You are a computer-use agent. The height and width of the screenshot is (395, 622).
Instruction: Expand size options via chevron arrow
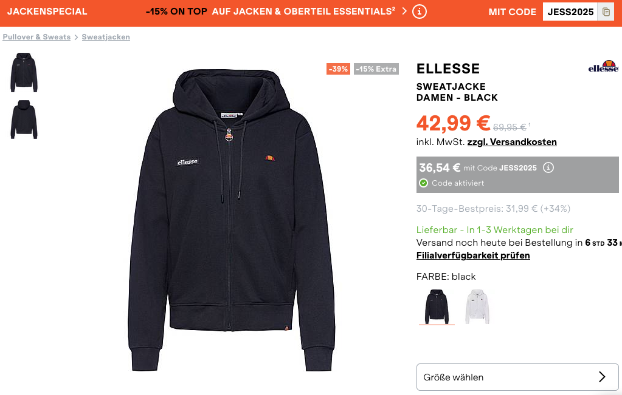(x=602, y=377)
